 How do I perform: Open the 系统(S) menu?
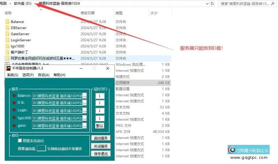pos(13,75)
